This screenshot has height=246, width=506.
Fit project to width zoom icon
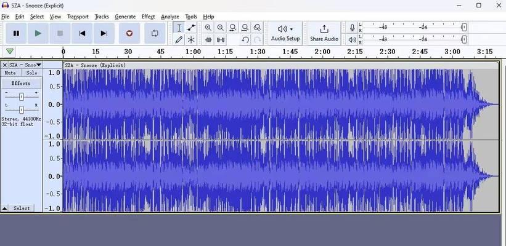pyautogui.click(x=245, y=28)
